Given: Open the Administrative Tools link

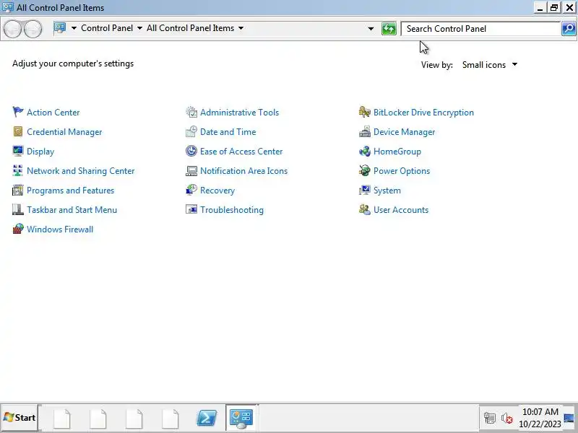Looking at the screenshot, I should [x=240, y=113].
